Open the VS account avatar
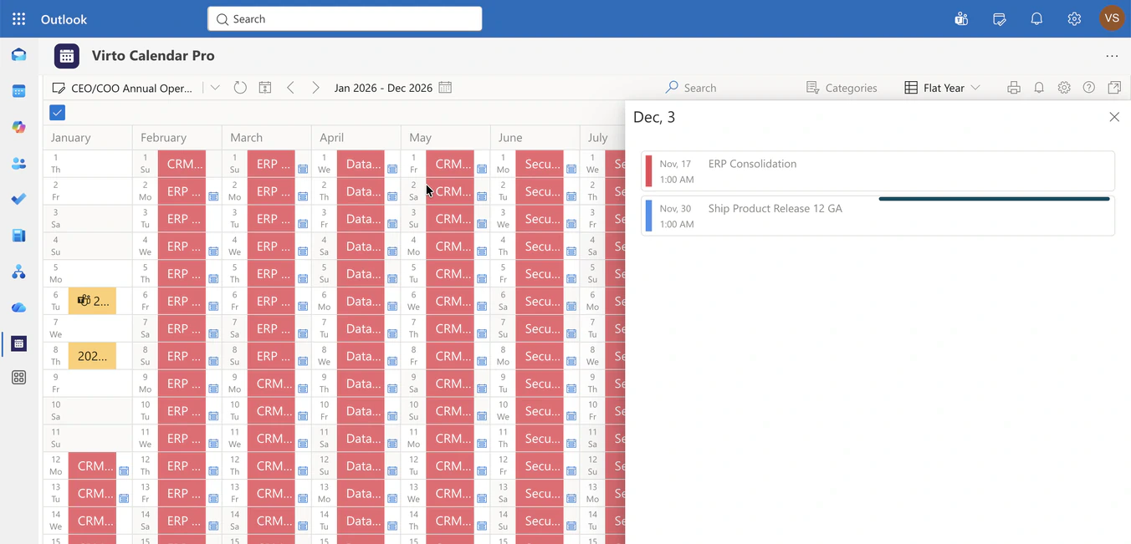This screenshot has height=544, width=1131. pos(1112,18)
